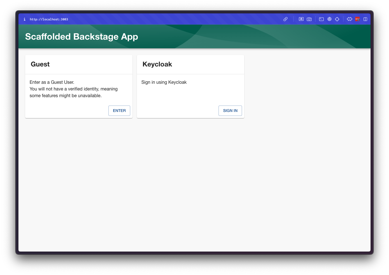This screenshot has width=389, height=275.
Task: Take a screenshot with the camera icon
Action: click(309, 19)
